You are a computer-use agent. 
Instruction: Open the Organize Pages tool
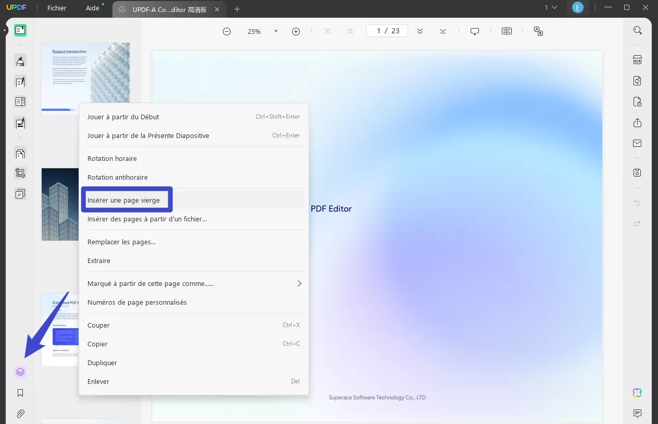[20, 154]
